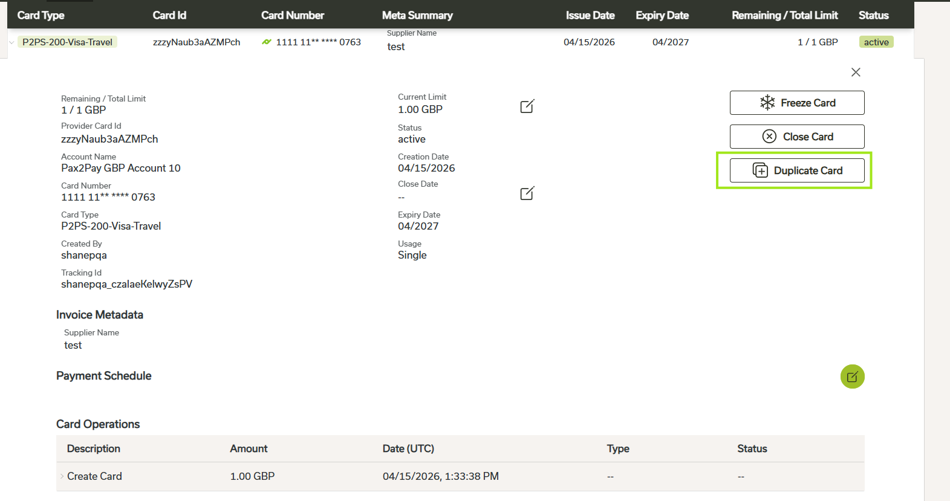Click the Meta Summary column header
This screenshot has width=950, height=501.
[x=417, y=15]
